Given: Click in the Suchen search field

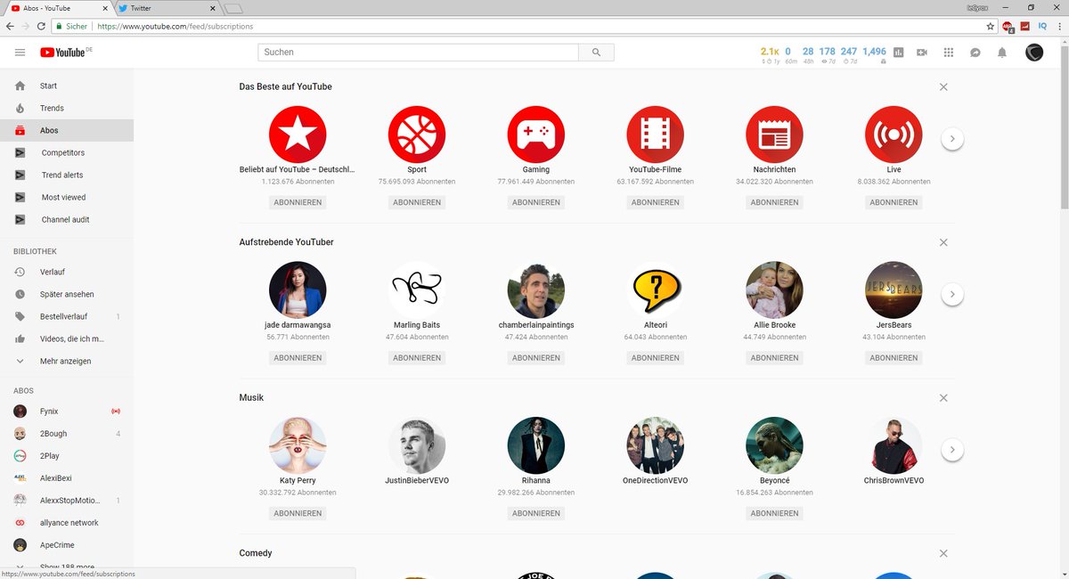Looking at the screenshot, I should coord(419,53).
